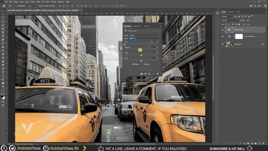Open the Auto-Select Layer dropdown
The image size is (268, 151).
[31, 6]
